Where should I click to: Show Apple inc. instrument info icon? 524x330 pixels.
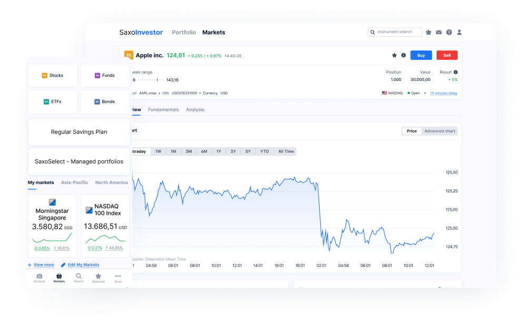click(404, 55)
